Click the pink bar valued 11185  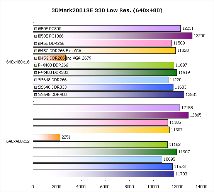[100, 123]
